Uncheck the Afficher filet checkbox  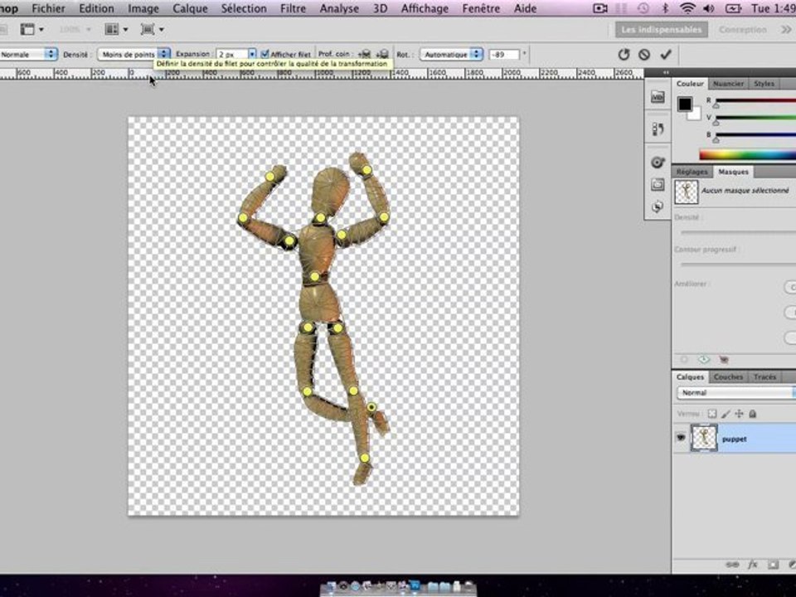[265, 54]
